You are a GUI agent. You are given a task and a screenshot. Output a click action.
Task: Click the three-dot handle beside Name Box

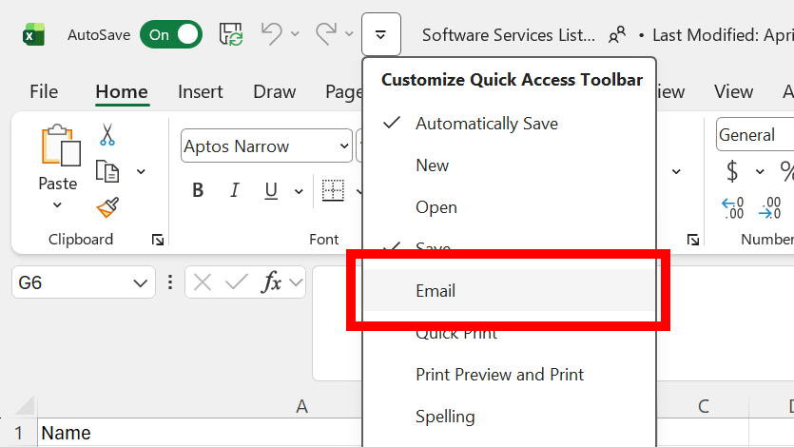[x=170, y=282]
